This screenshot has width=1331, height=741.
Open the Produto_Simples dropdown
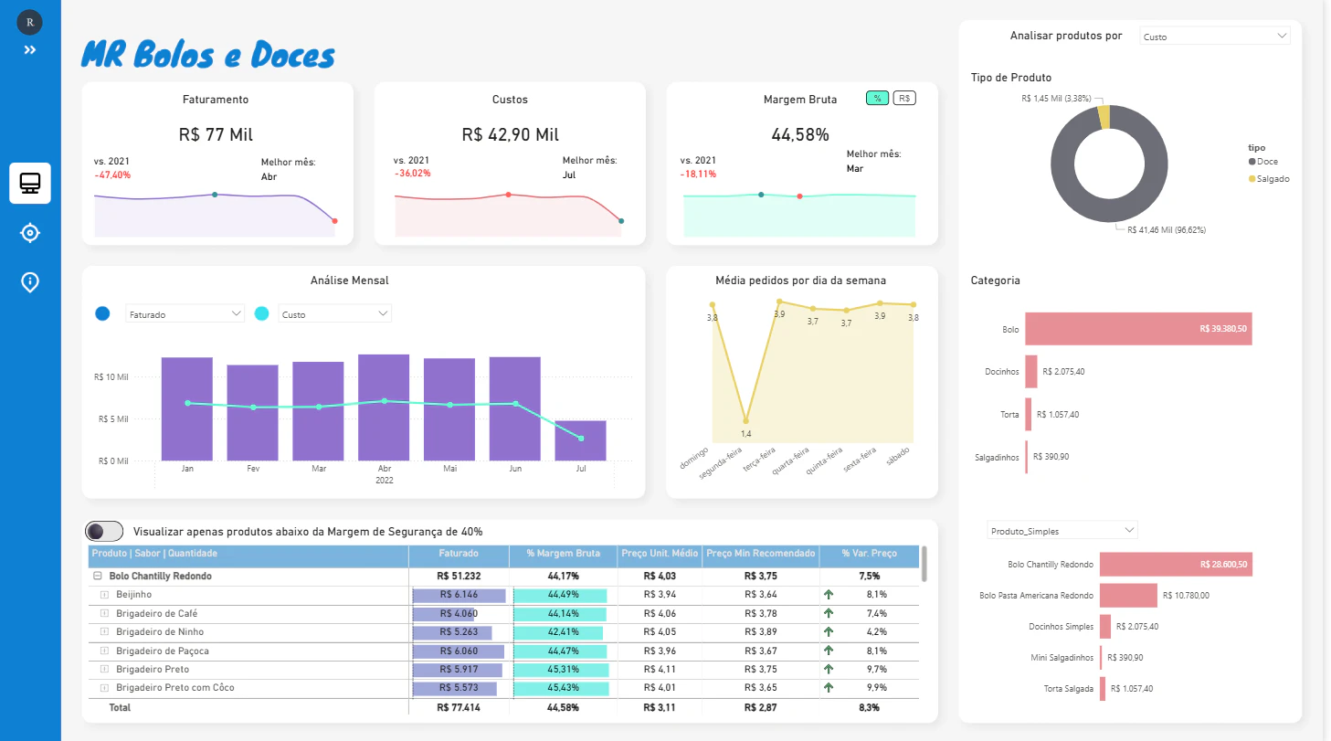(x=1063, y=530)
